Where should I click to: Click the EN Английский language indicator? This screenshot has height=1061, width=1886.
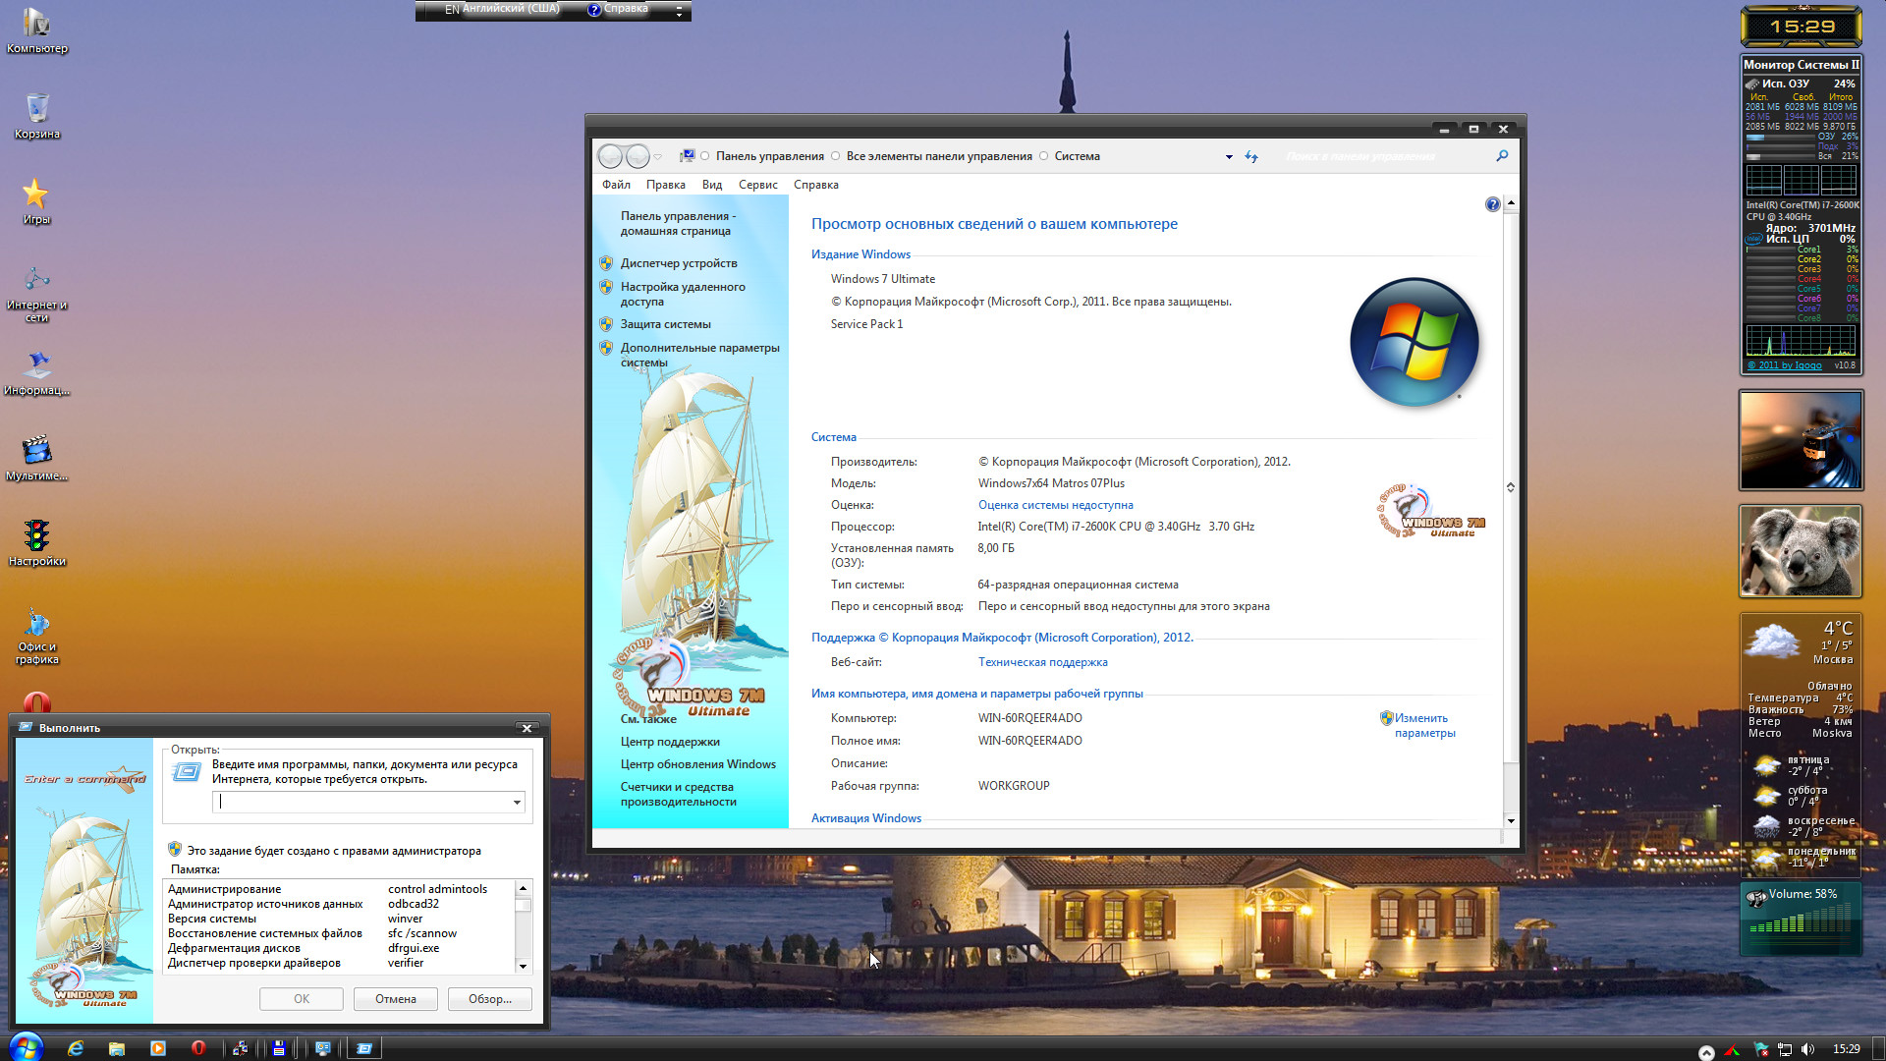click(x=502, y=9)
